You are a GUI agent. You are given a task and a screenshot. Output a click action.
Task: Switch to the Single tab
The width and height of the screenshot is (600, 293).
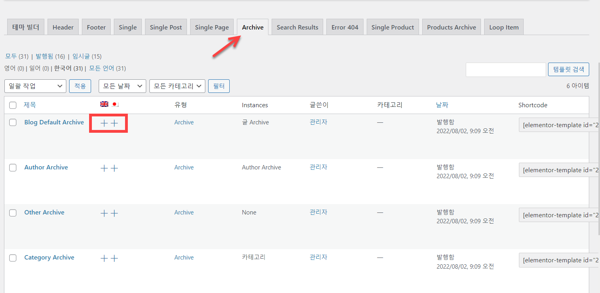(128, 27)
